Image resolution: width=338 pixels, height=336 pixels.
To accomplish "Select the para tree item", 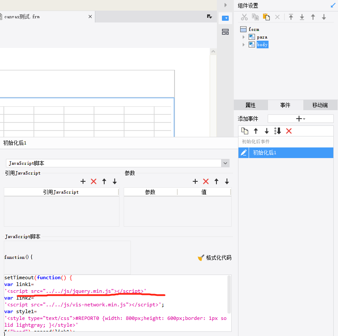I will [262, 37].
